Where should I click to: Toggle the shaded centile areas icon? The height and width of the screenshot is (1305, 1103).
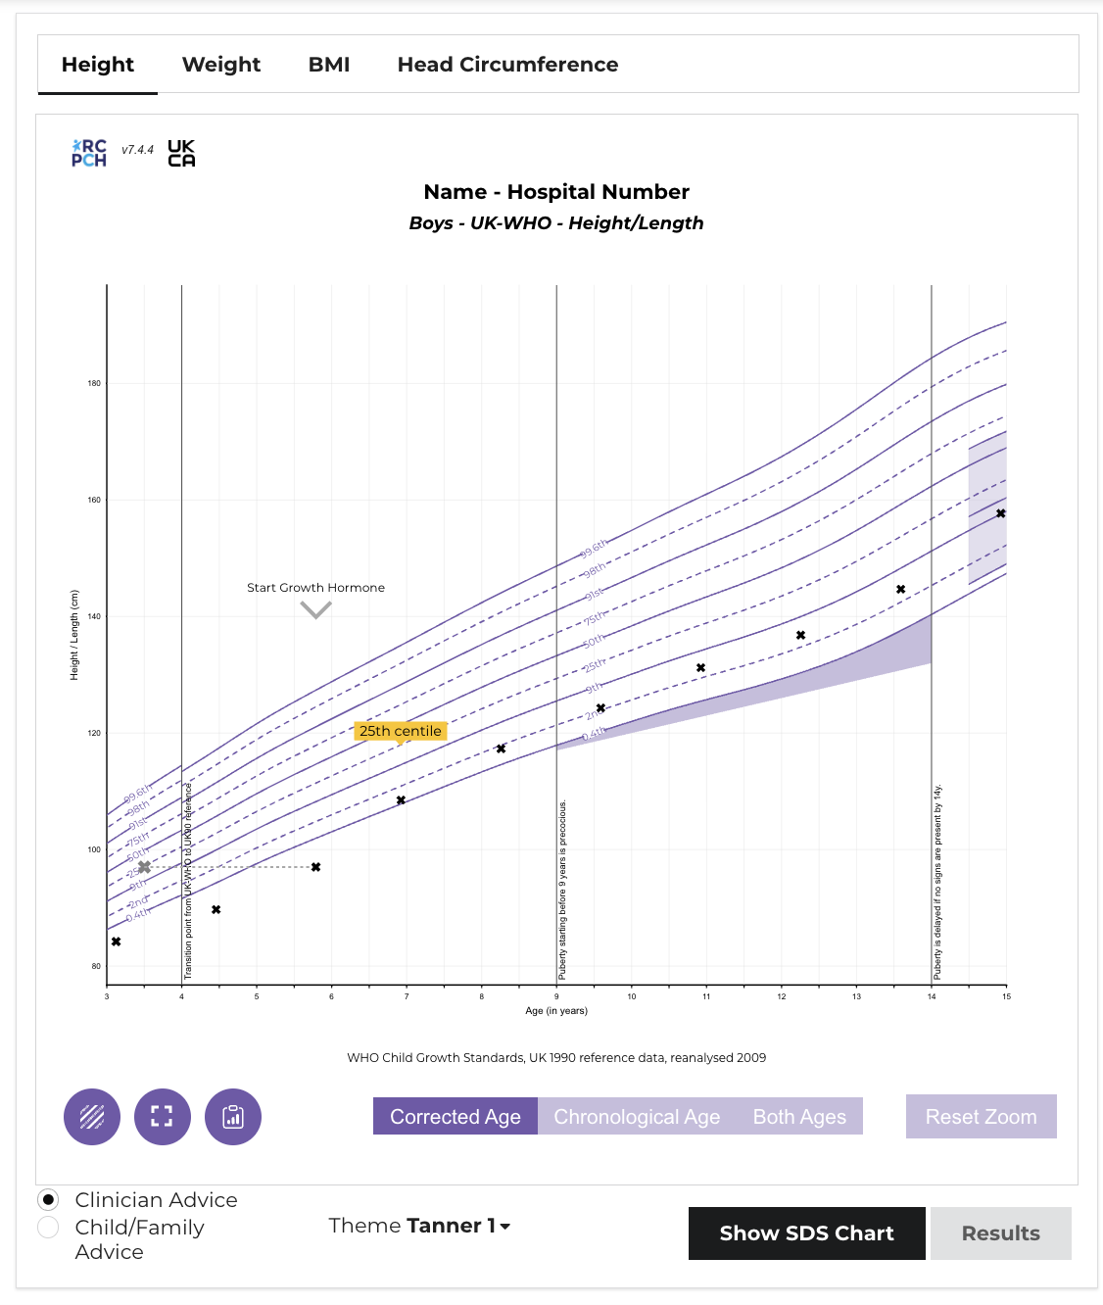point(91,1116)
